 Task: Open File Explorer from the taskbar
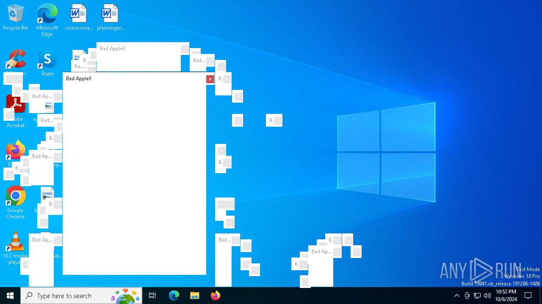point(195,296)
